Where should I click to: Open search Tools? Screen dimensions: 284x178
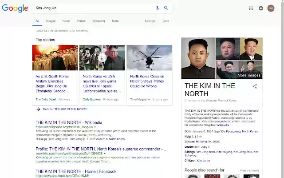pyautogui.click(x=166, y=21)
